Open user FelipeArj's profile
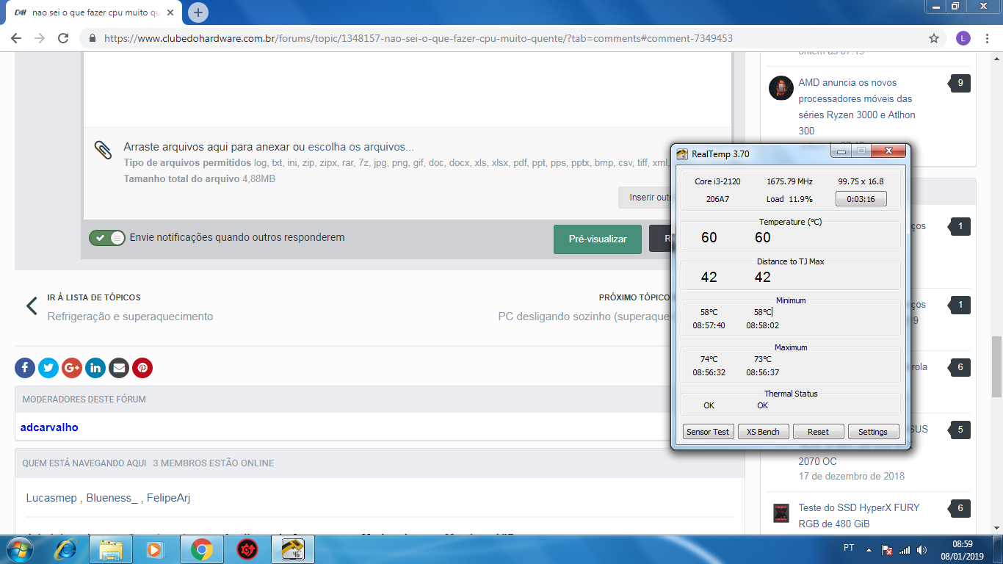Image resolution: width=1003 pixels, height=564 pixels. point(168,498)
